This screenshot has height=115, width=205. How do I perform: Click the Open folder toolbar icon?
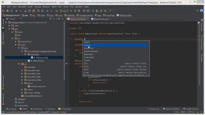coord(4,11)
